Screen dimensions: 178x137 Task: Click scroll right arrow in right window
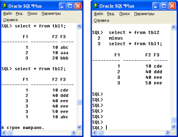(x=168, y=132)
